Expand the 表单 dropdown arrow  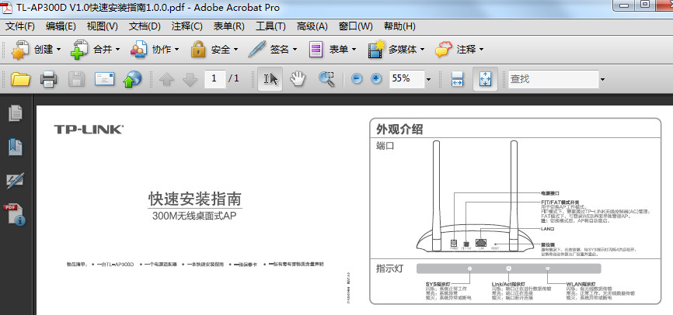click(354, 50)
